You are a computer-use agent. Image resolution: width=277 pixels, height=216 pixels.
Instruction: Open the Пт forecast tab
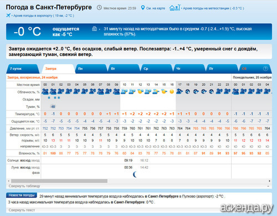222,69
